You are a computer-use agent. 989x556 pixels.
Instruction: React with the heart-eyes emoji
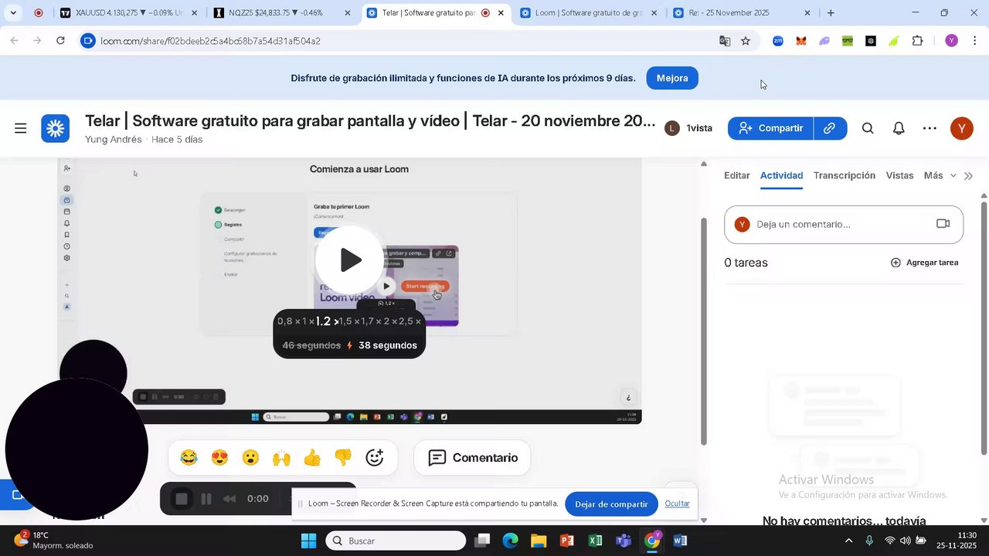pos(219,458)
